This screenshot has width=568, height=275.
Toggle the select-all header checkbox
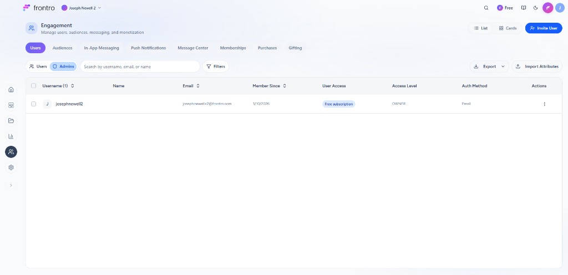pos(34,86)
